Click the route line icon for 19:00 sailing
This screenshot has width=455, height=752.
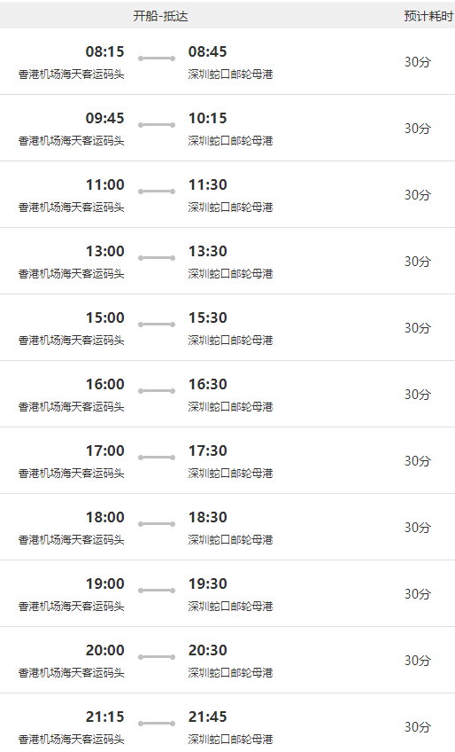(157, 591)
